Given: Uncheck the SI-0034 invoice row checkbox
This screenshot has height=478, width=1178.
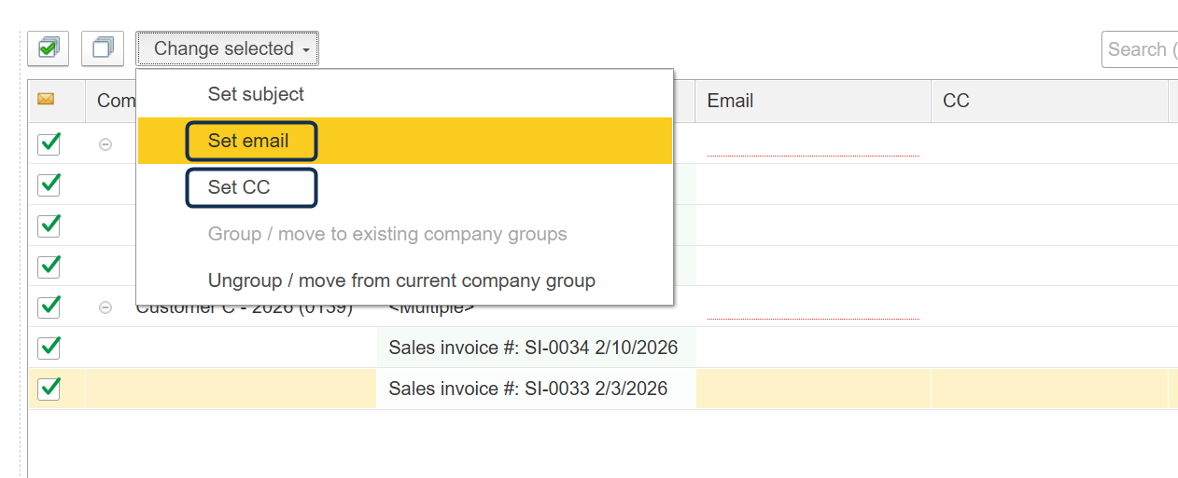Looking at the screenshot, I should [49, 348].
